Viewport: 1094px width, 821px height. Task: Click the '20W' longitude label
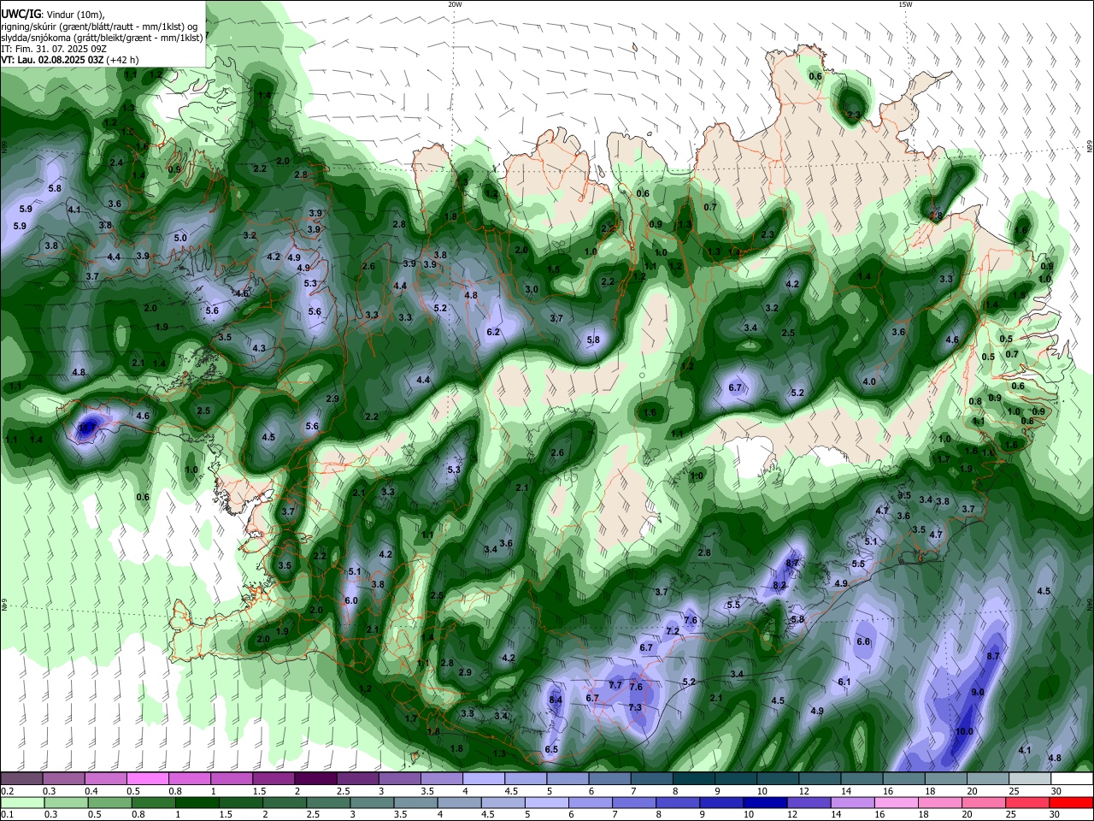pyautogui.click(x=455, y=4)
